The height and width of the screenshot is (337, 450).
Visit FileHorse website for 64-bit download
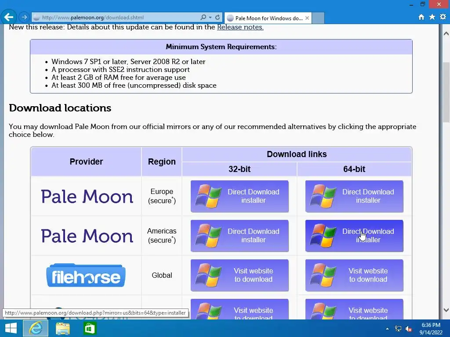click(354, 276)
